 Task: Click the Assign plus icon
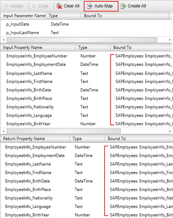pos(6,6)
